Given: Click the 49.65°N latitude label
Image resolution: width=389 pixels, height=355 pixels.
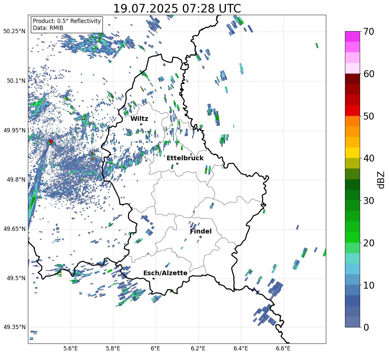Looking at the screenshot, I should click(x=14, y=229).
